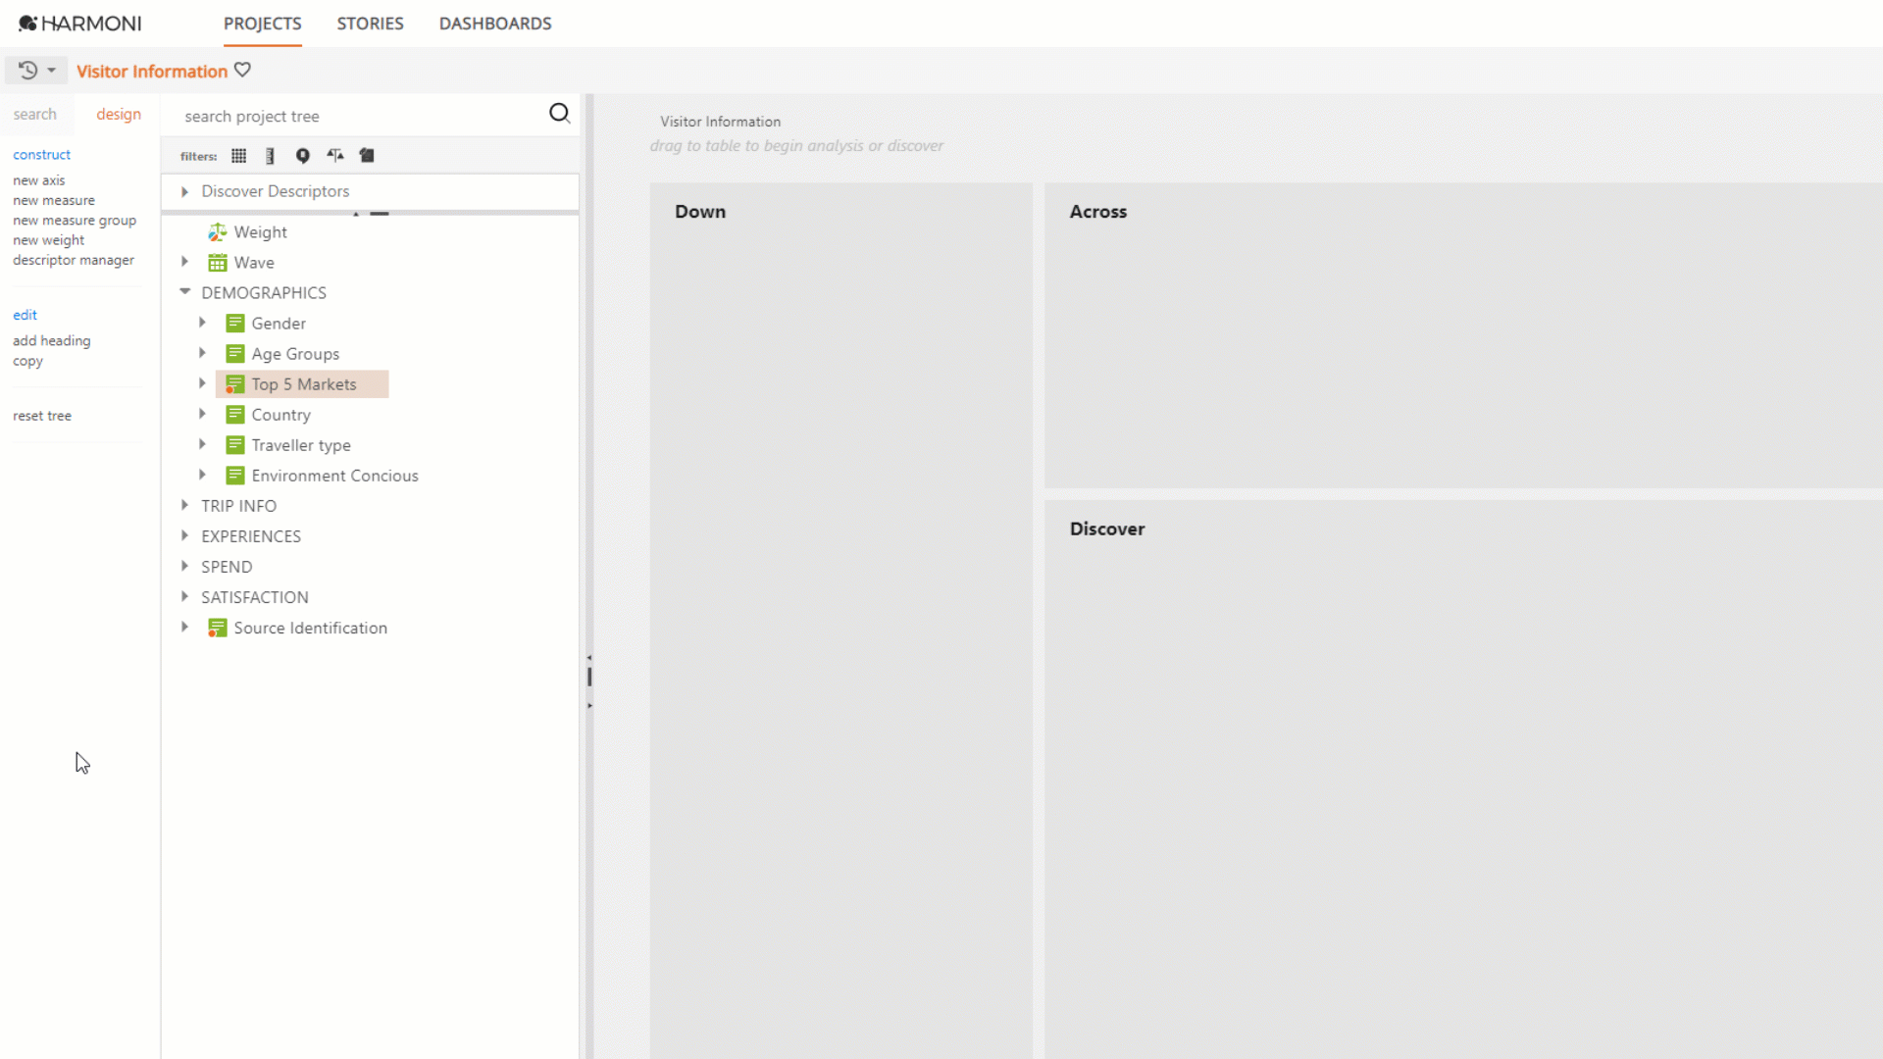This screenshot has width=1883, height=1059.
Task: Collapse the DEMOGRAPHICS section
Action: [184, 291]
